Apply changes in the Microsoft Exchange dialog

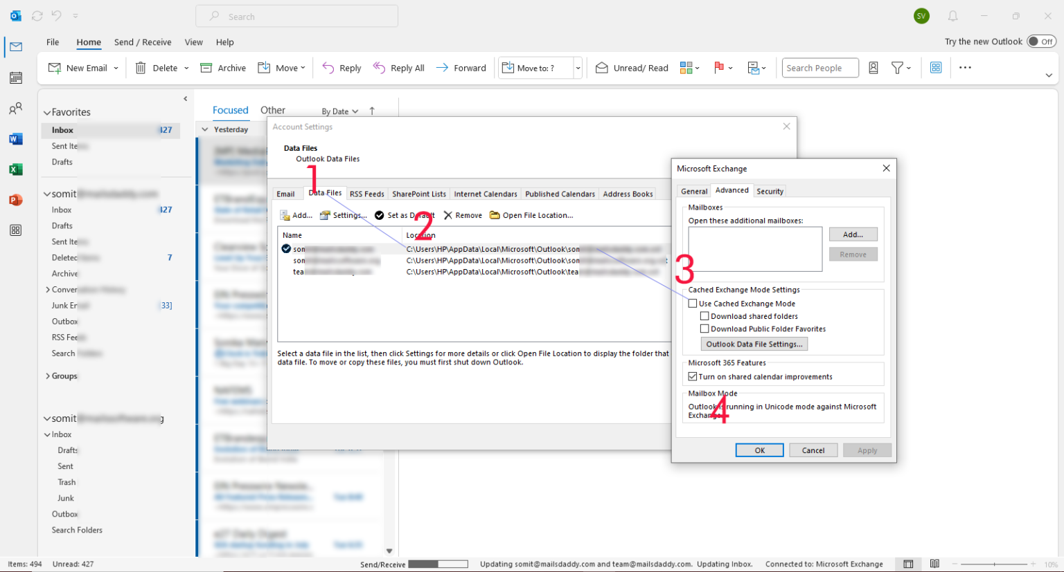point(867,450)
